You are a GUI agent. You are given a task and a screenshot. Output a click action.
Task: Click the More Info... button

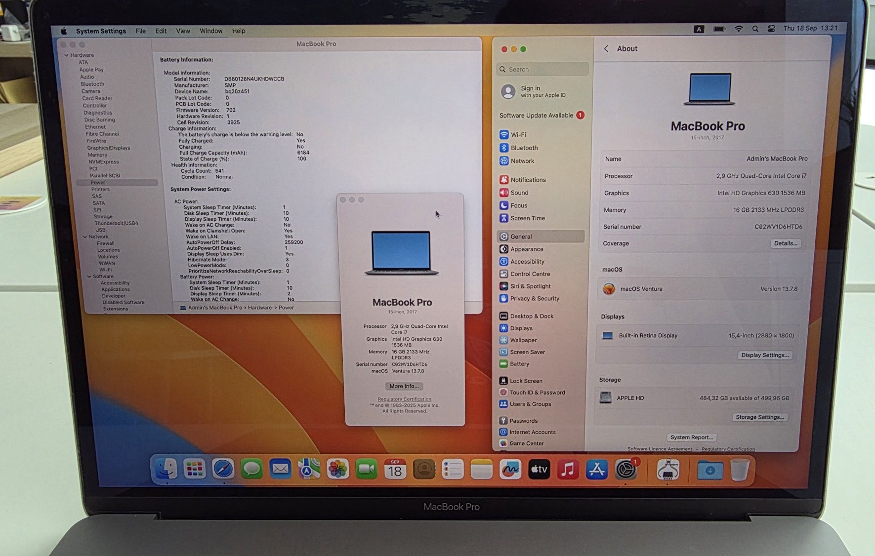pos(404,386)
